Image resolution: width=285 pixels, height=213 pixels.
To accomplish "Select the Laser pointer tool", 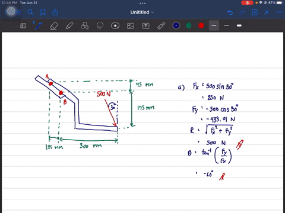I will click(x=161, y=25).
